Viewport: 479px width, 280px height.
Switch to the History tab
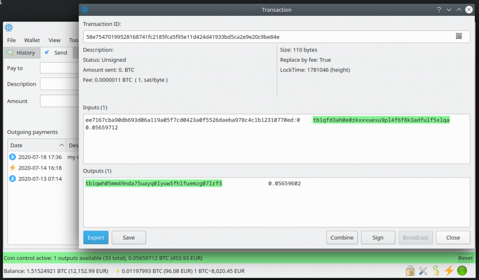[x=22, y=52]
